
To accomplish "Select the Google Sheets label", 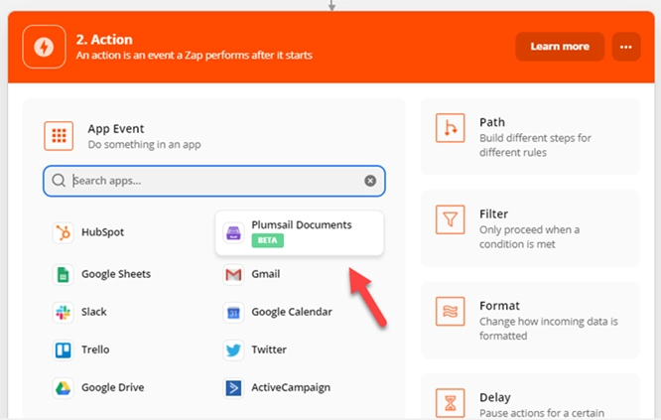I will pyautogui.click(x=116, y=274).
